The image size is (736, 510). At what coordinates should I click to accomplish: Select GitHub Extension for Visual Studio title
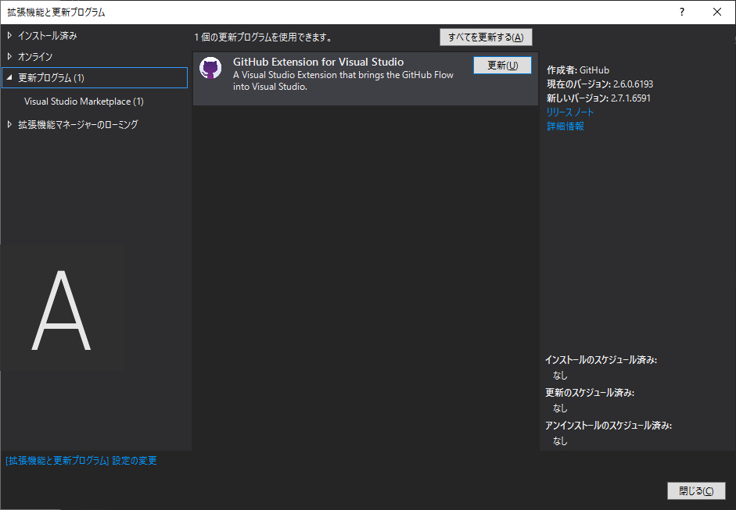(318, 62)
